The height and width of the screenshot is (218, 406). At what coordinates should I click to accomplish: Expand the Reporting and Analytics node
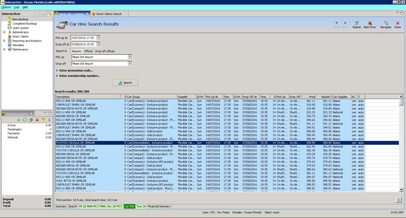[4, 41]
